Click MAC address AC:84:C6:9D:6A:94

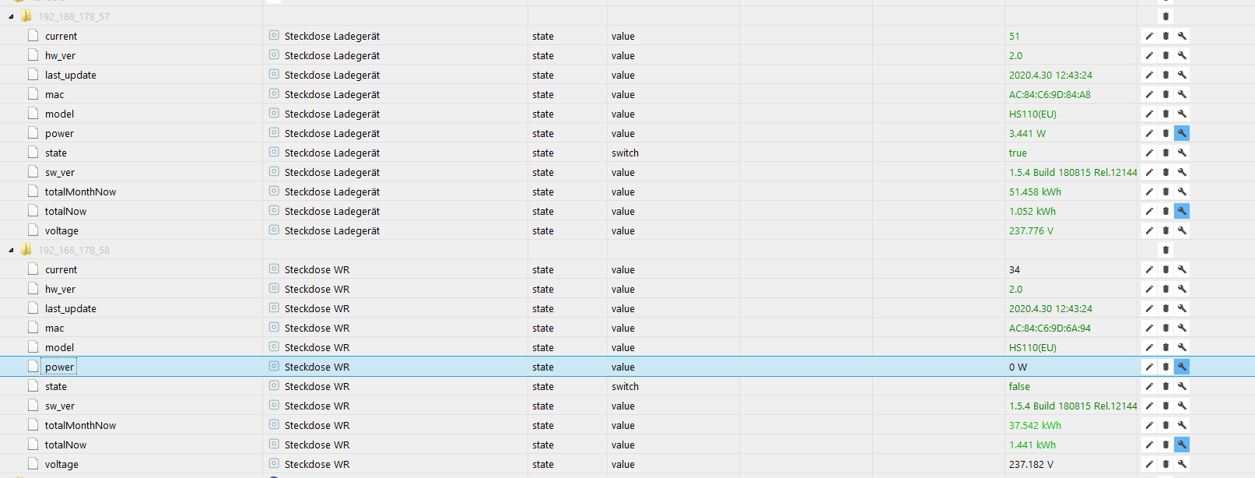click(x=1050, y=328)
